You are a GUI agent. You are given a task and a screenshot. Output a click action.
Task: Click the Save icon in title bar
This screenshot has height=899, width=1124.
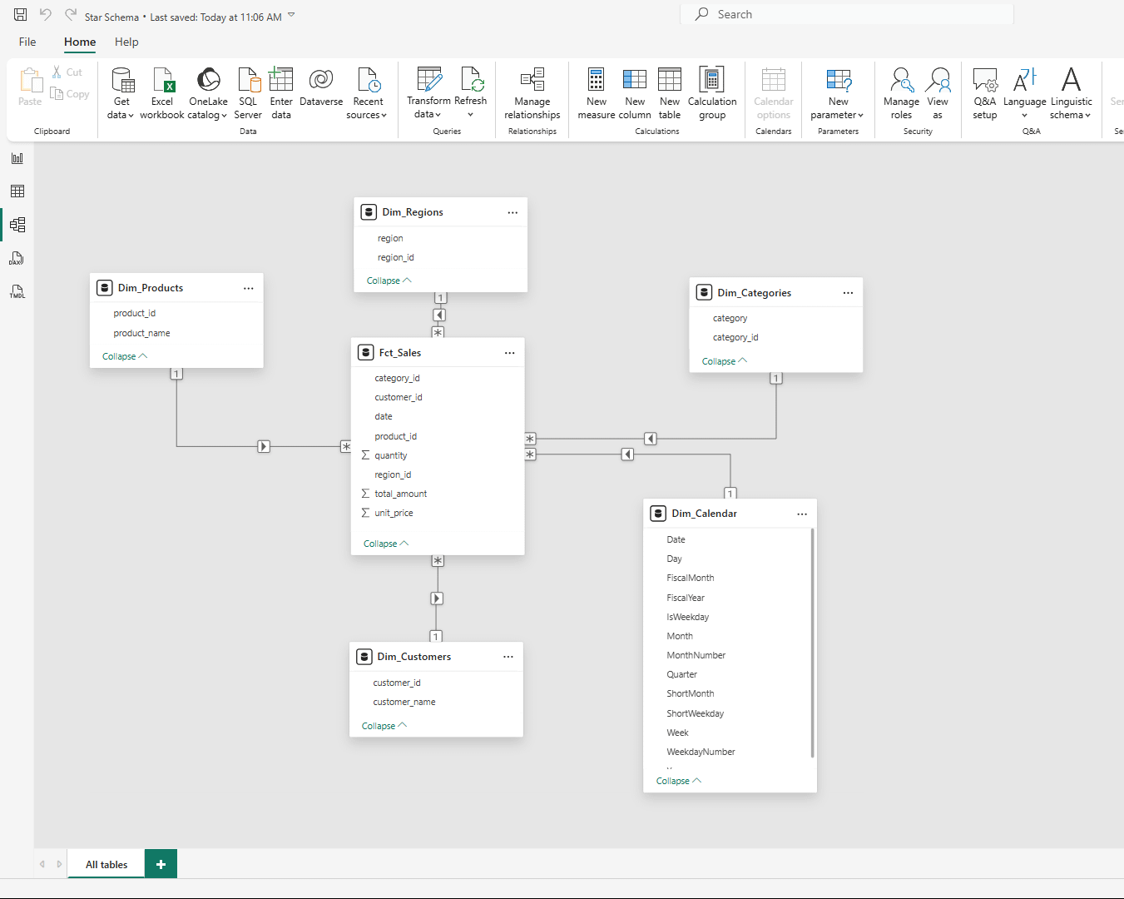point(21,15)
